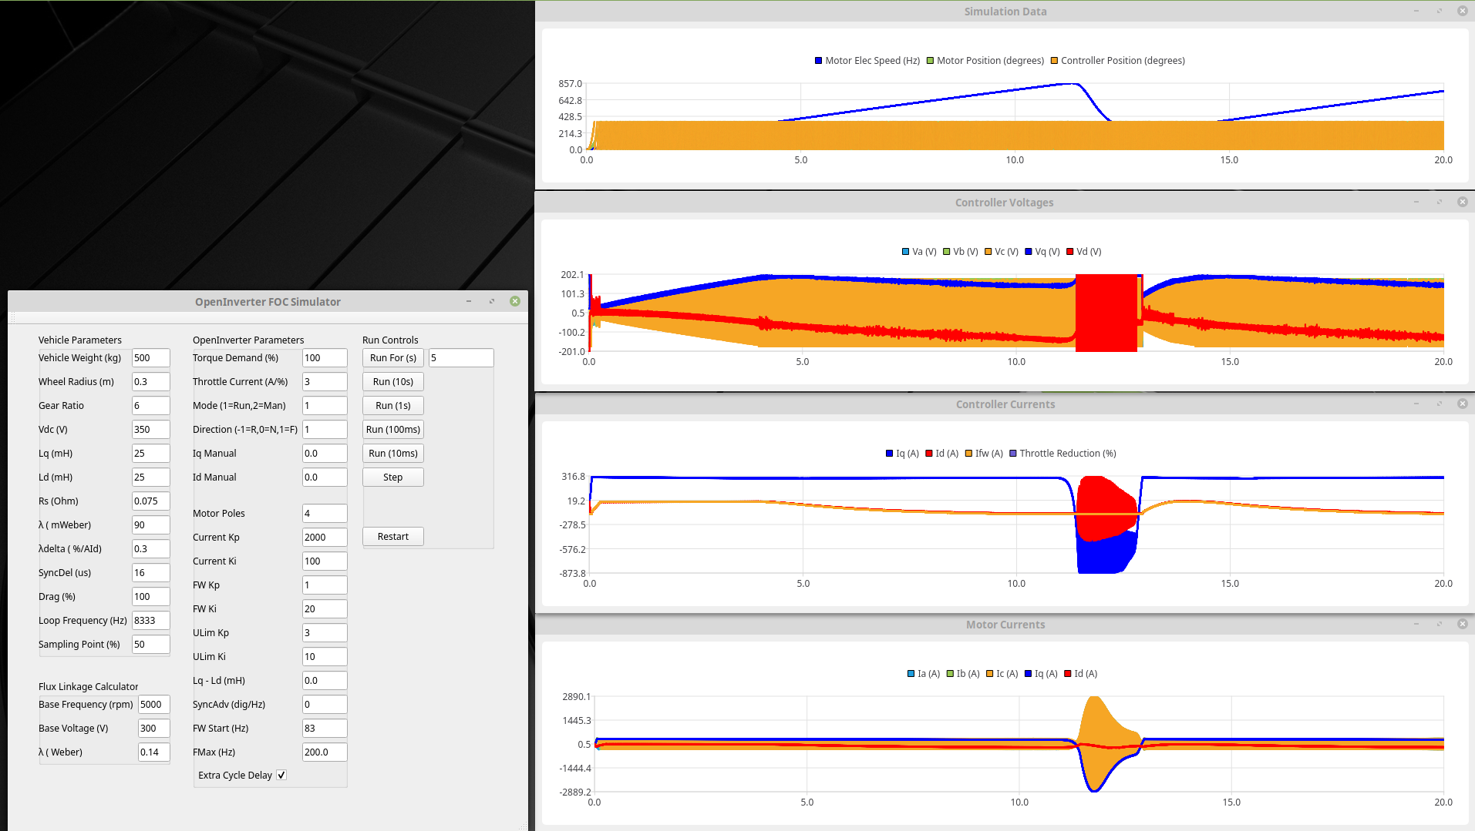Click the Controller Position legend swatch

[1054, 61]
